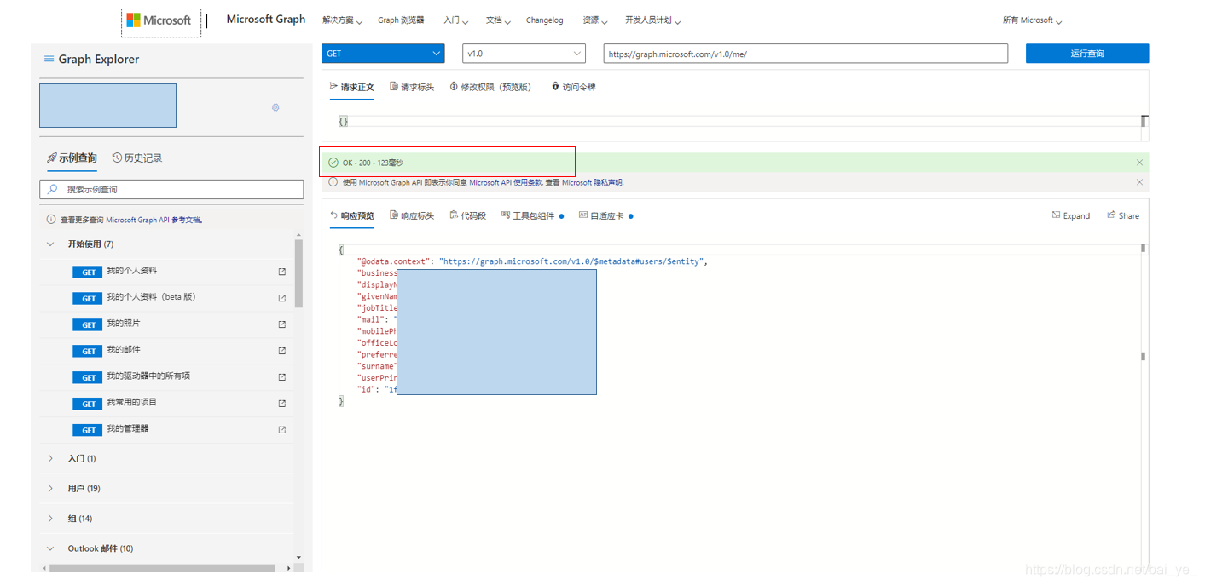Open 我的邮件 external link icon

click(x=282, y=351)
